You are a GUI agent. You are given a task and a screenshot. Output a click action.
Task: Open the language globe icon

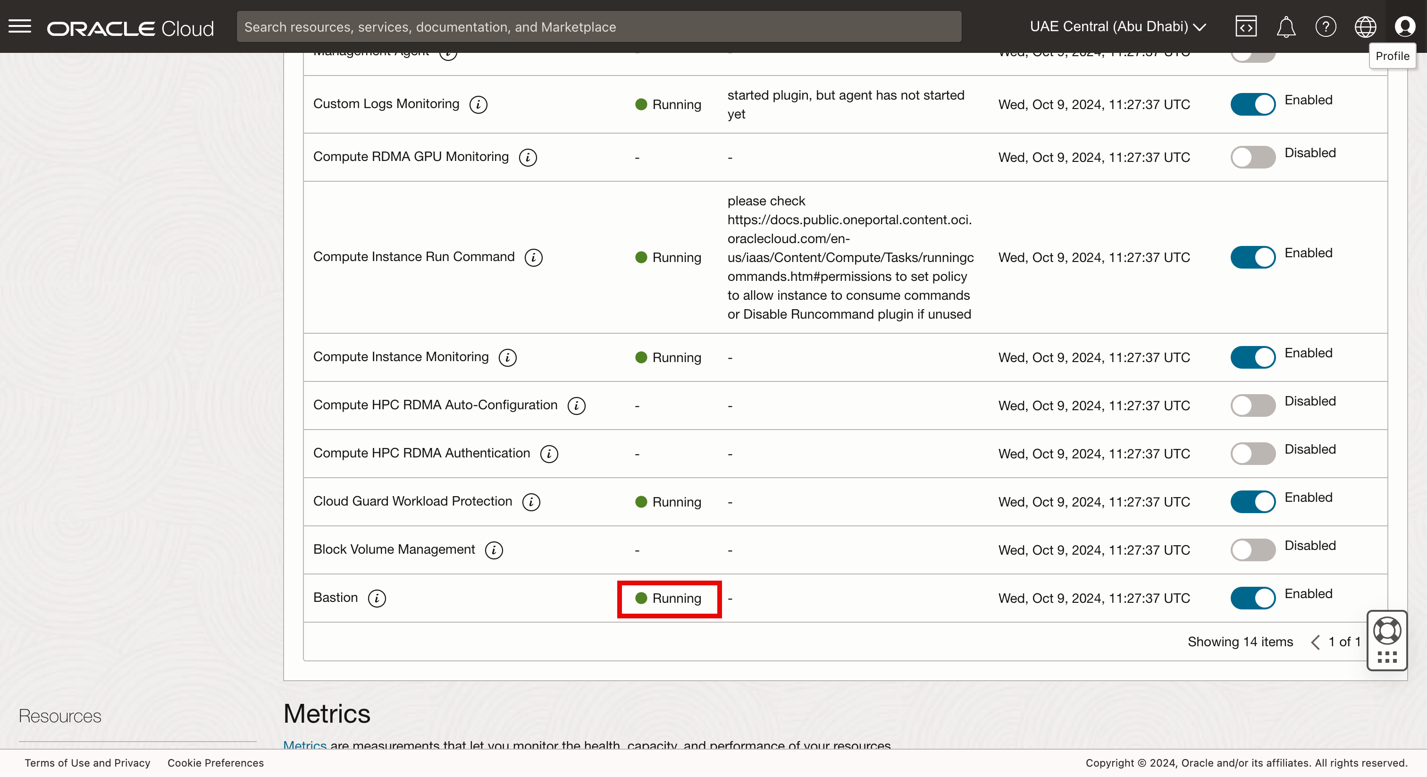click(x=1365, y=26)
